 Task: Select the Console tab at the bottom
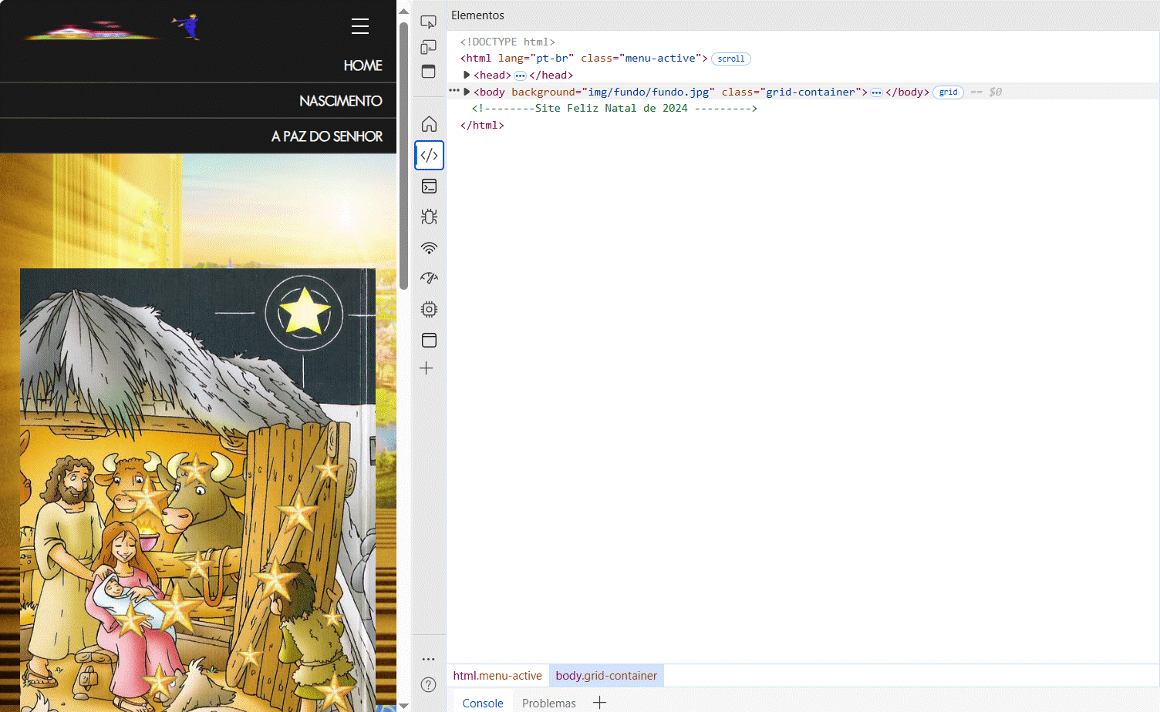click(x=483, y=702)
